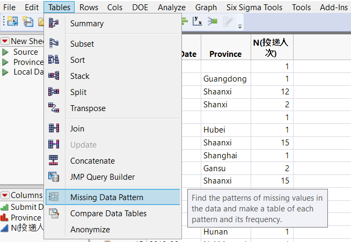Click the Split columns icon
Screen dimensions: 351x242
click(54, 92)
